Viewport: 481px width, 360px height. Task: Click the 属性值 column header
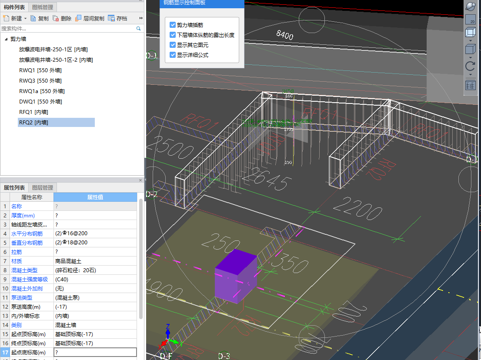[95, 197]
